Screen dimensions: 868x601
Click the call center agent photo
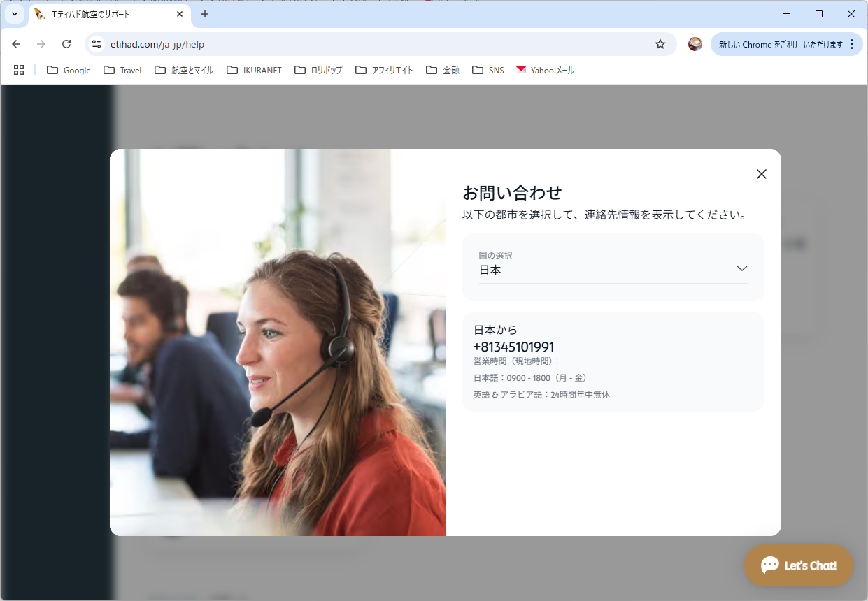[x=278, y=342]
